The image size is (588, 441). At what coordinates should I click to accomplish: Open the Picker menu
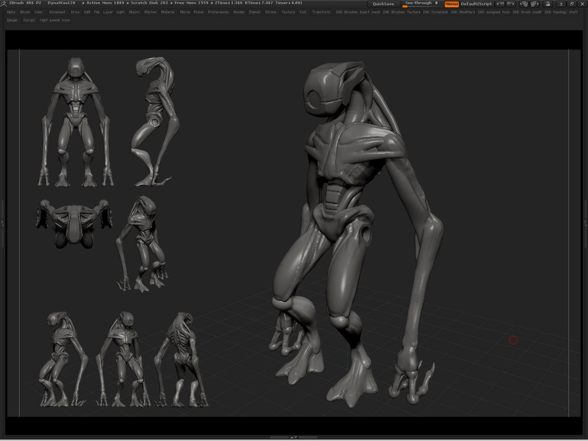[x=199, y=12]
